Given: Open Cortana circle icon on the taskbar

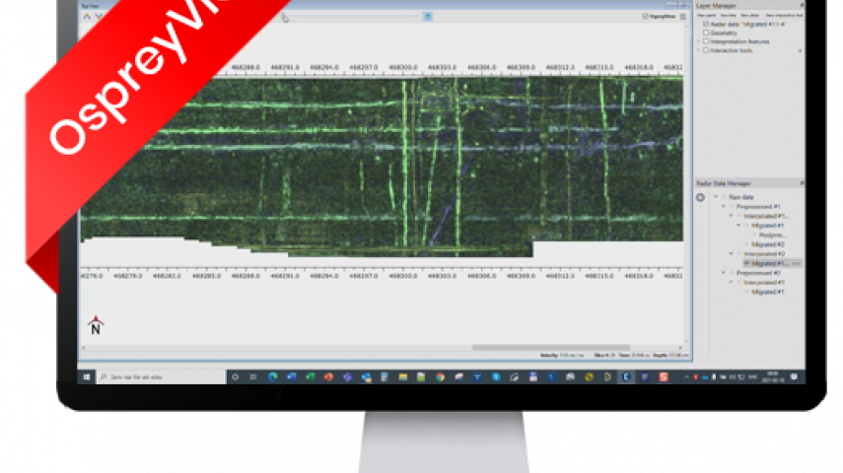Looking at the screenshot, I should pos(235,377).
